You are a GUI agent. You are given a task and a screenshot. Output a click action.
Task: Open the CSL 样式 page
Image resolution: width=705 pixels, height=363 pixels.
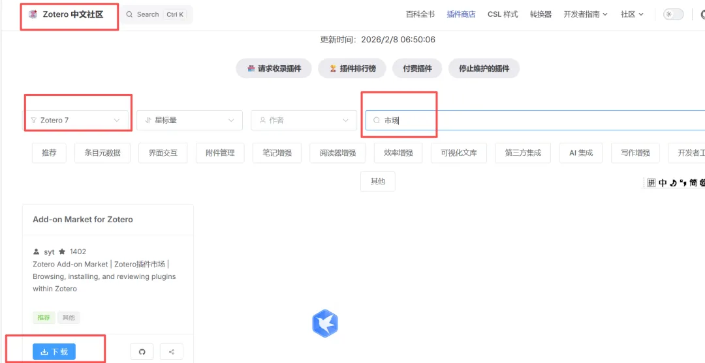click(503, 14)
